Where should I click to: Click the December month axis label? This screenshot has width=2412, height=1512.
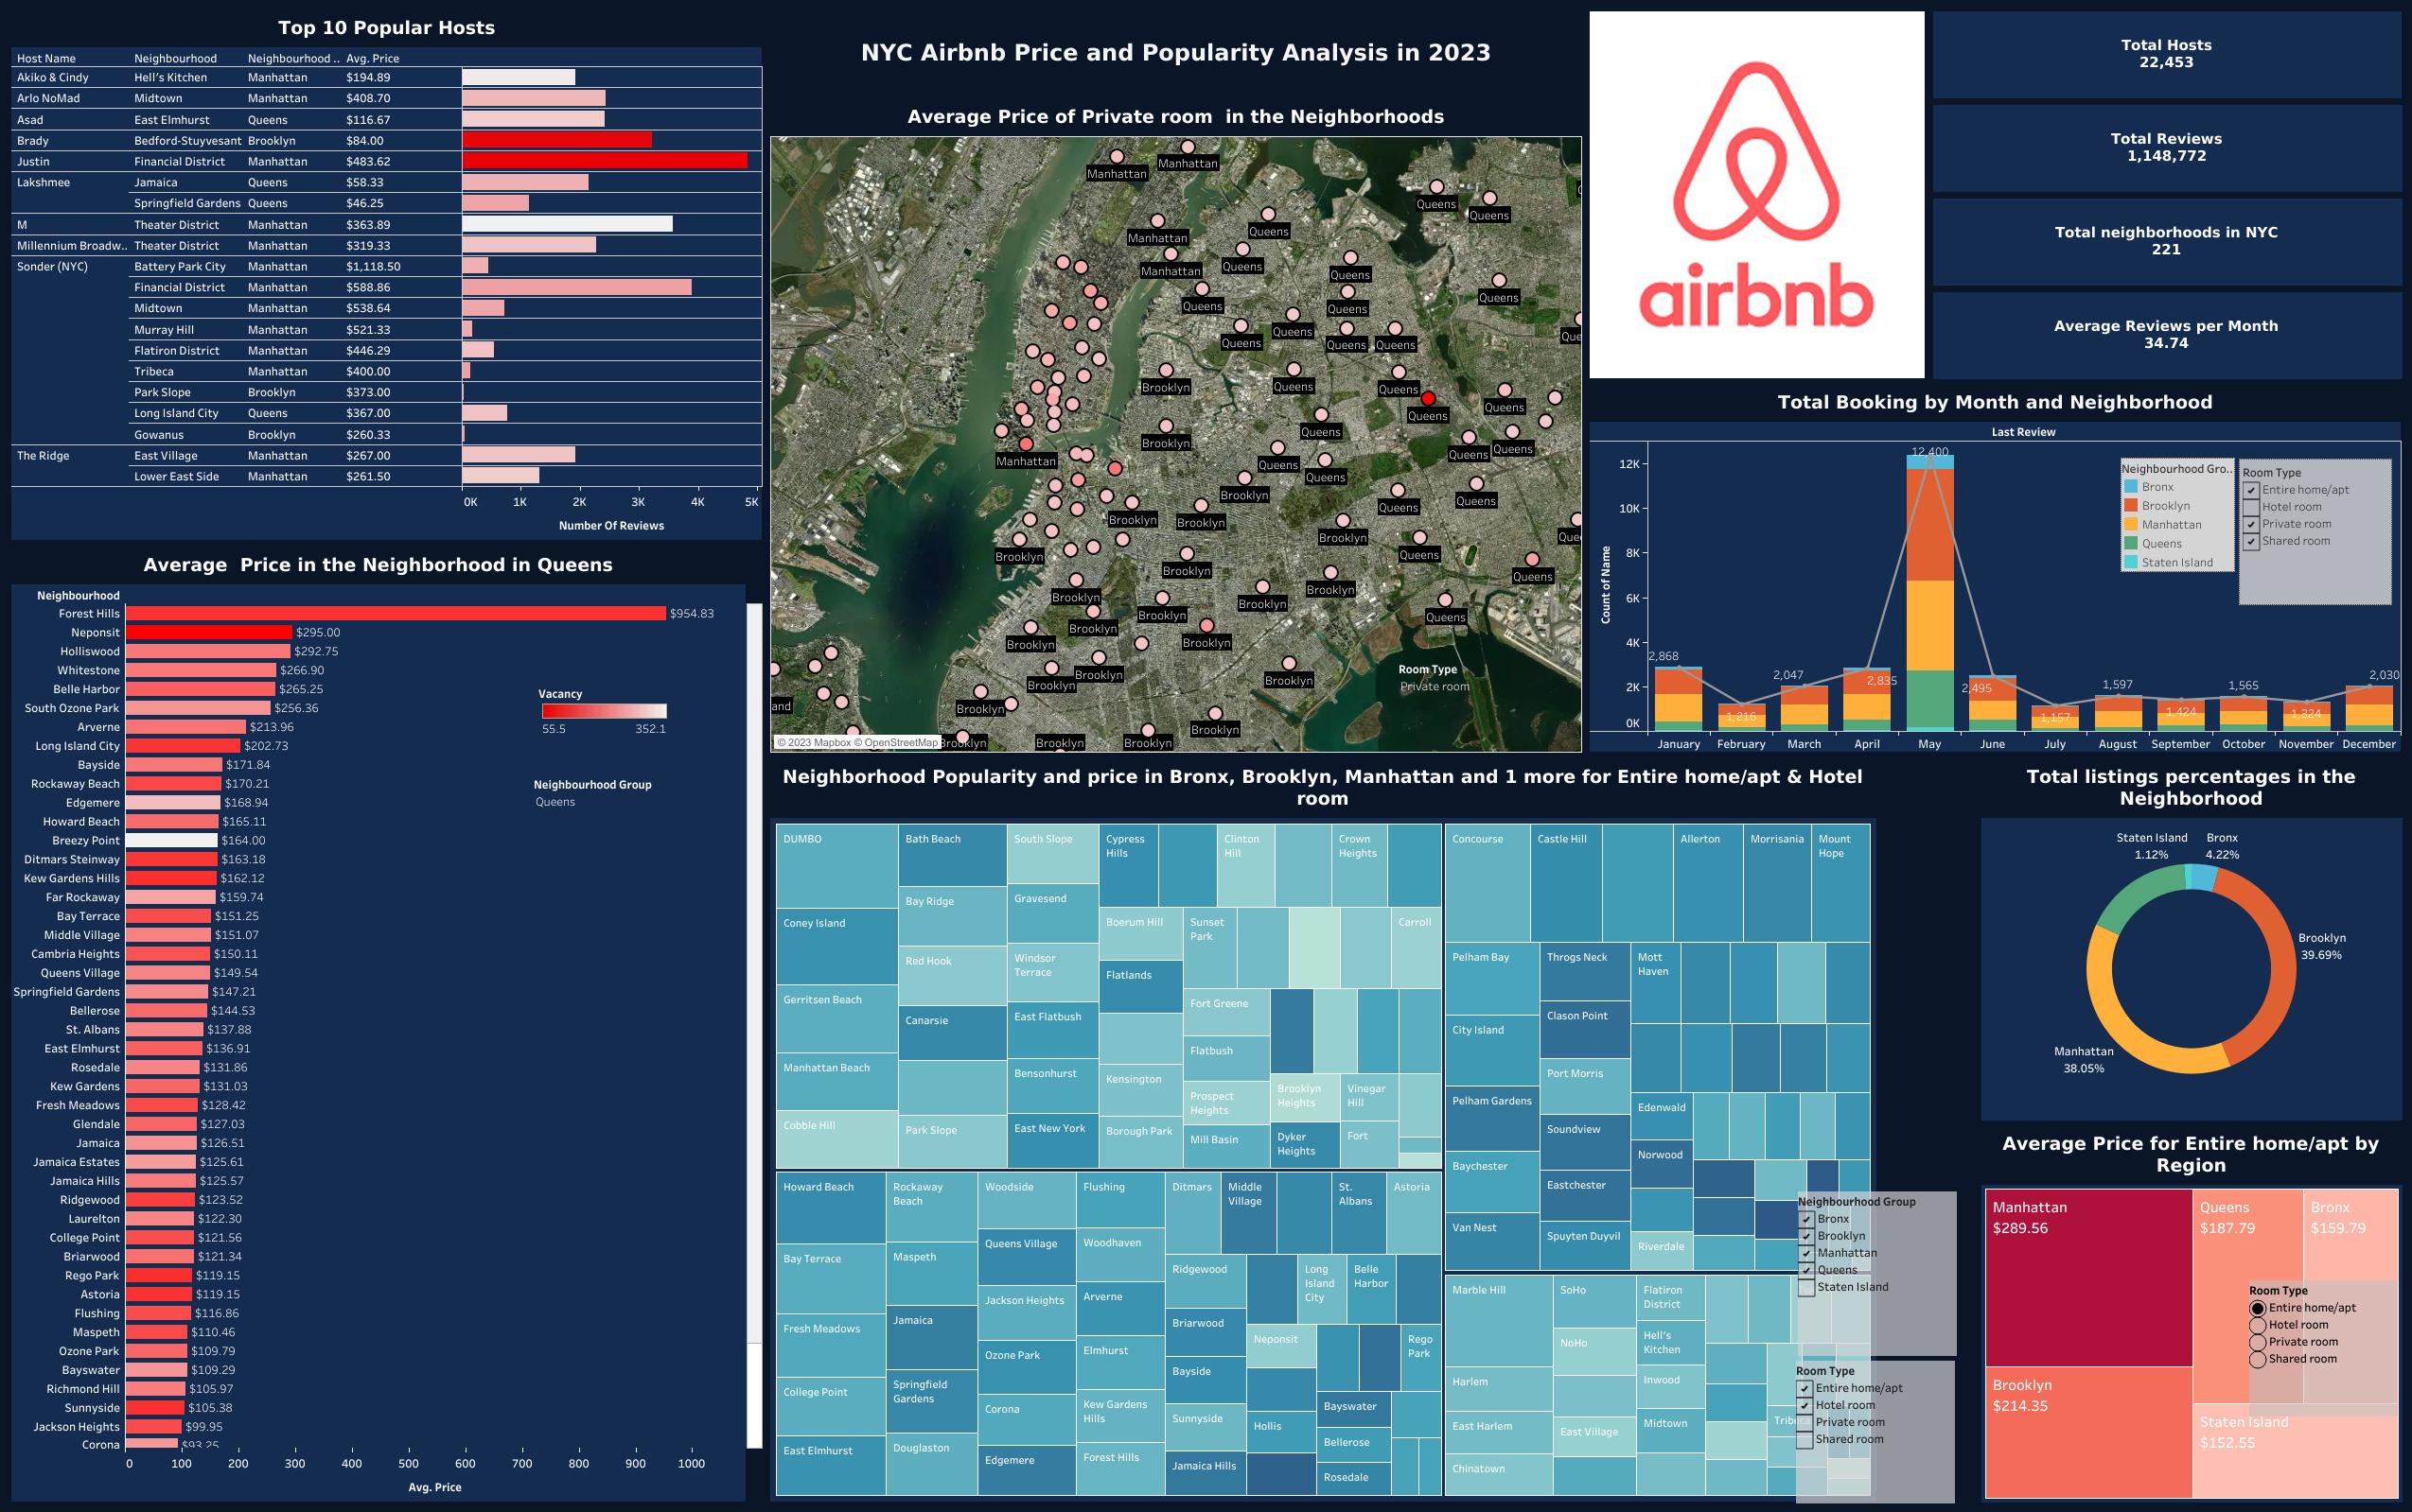(x=2369, y=744)
